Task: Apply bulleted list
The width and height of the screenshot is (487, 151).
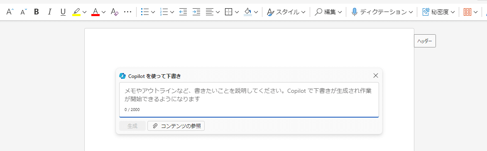Action: (x=144, y=12)
